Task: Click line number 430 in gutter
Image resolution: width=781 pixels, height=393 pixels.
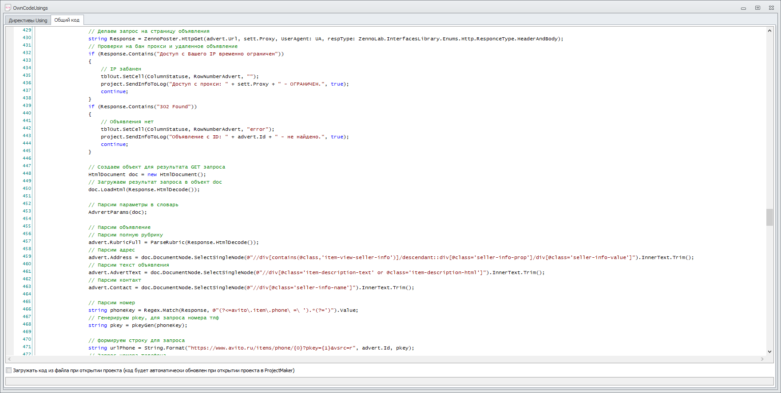Action: 27,38
